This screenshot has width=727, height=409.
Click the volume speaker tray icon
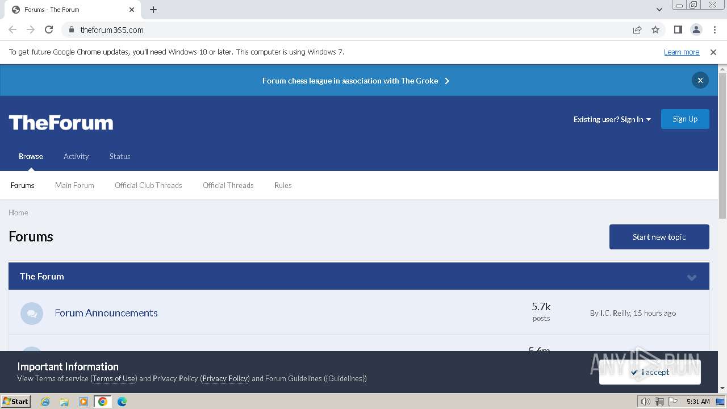pyautogui.click(x=645, y=402)
